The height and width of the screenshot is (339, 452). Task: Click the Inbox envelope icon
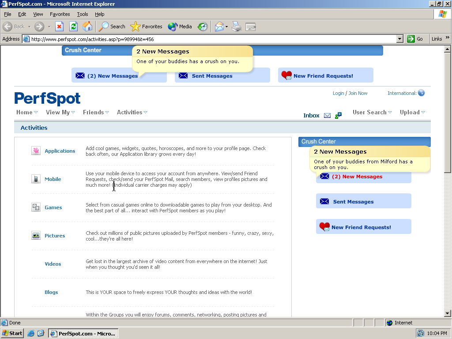pos(327,116)
